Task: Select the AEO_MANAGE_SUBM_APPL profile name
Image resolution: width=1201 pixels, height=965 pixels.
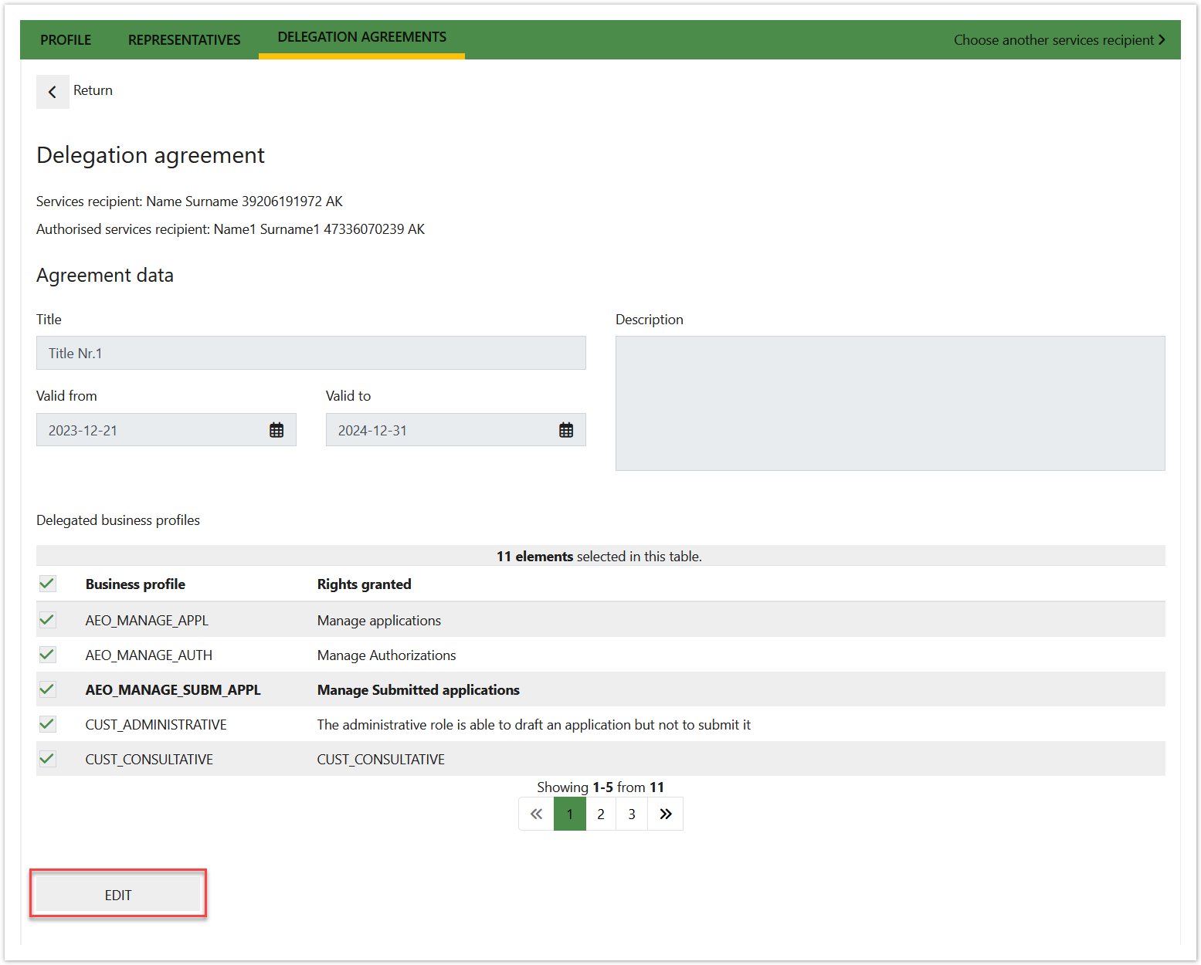Action: (173, 690)
